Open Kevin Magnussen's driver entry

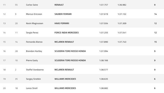pyautogui.click(x=35, y=23)
